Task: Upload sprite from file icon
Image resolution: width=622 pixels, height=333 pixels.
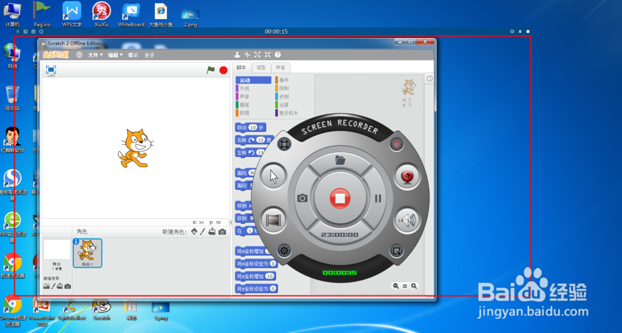Action: [212, 232]
